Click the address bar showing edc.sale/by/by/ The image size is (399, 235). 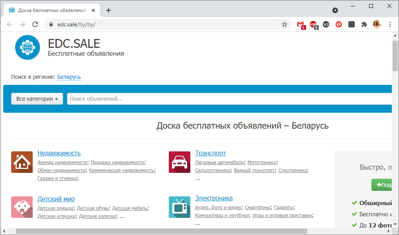[x=160, y=24]
